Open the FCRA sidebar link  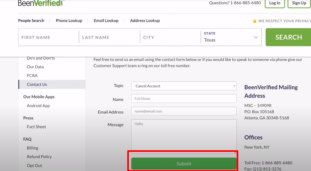point(32,75)
